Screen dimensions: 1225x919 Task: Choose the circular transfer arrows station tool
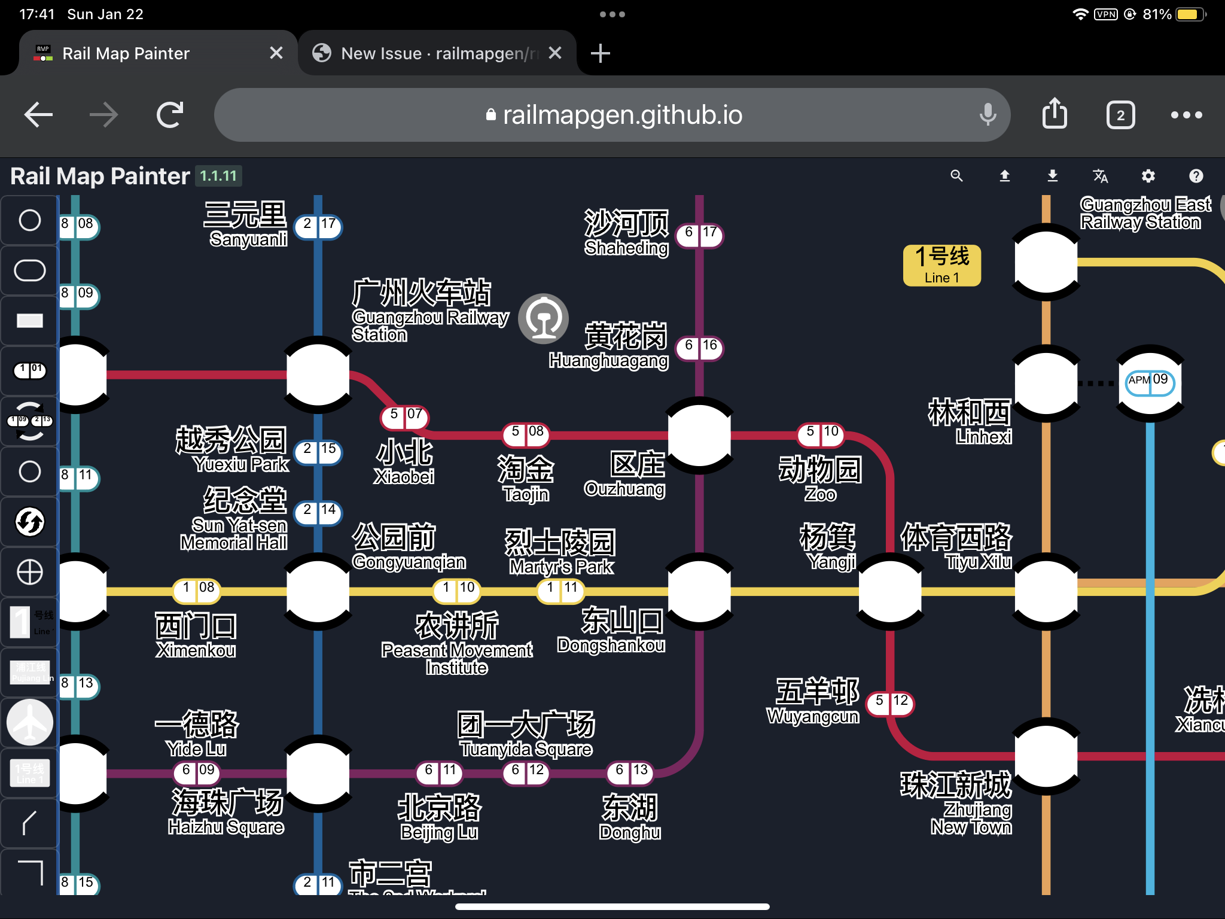tap(29, 522)
